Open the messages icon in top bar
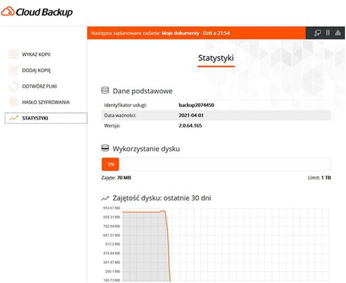Viewport: 346px width, 283px height. [317, 33]
